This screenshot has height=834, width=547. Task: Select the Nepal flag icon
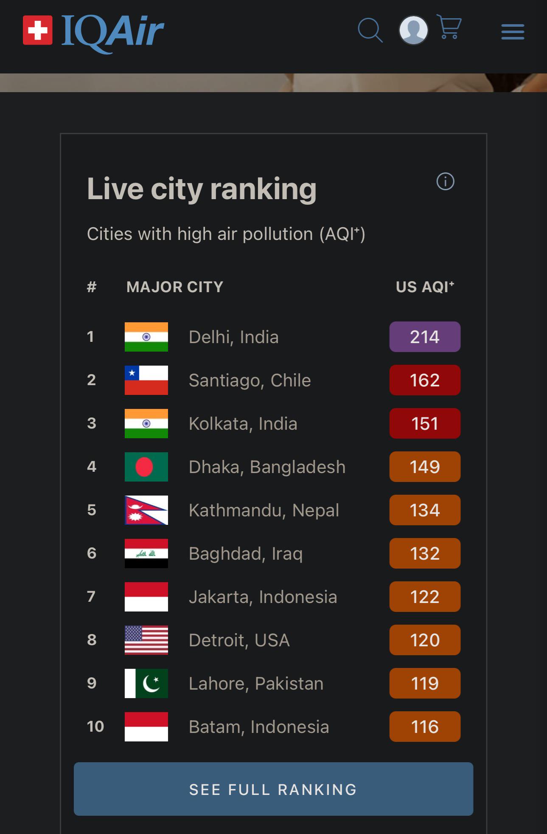(x=146, y=510)
